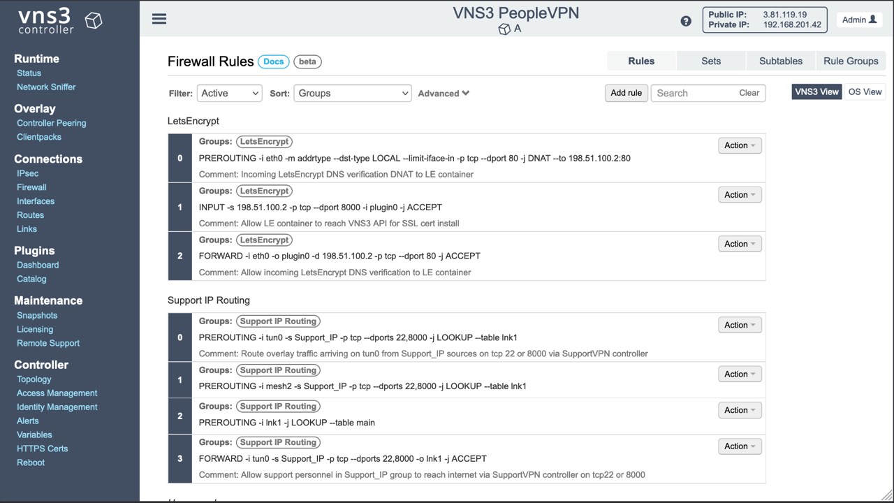Switch to the Rules tab
Viewport: 894px width, 503px height.
point(641,61)
